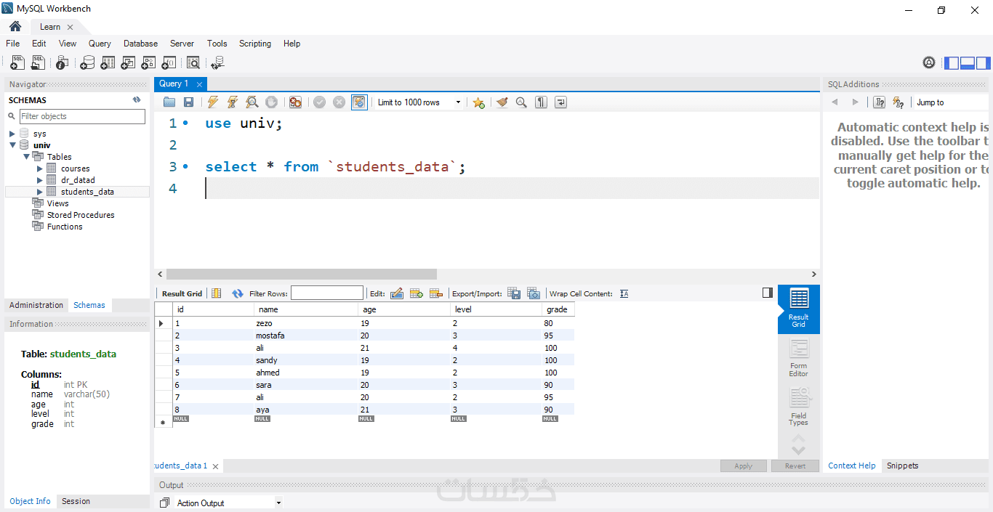Expand the students_data table node
This screenshot has width=993, height=512.
pos(40,192)
